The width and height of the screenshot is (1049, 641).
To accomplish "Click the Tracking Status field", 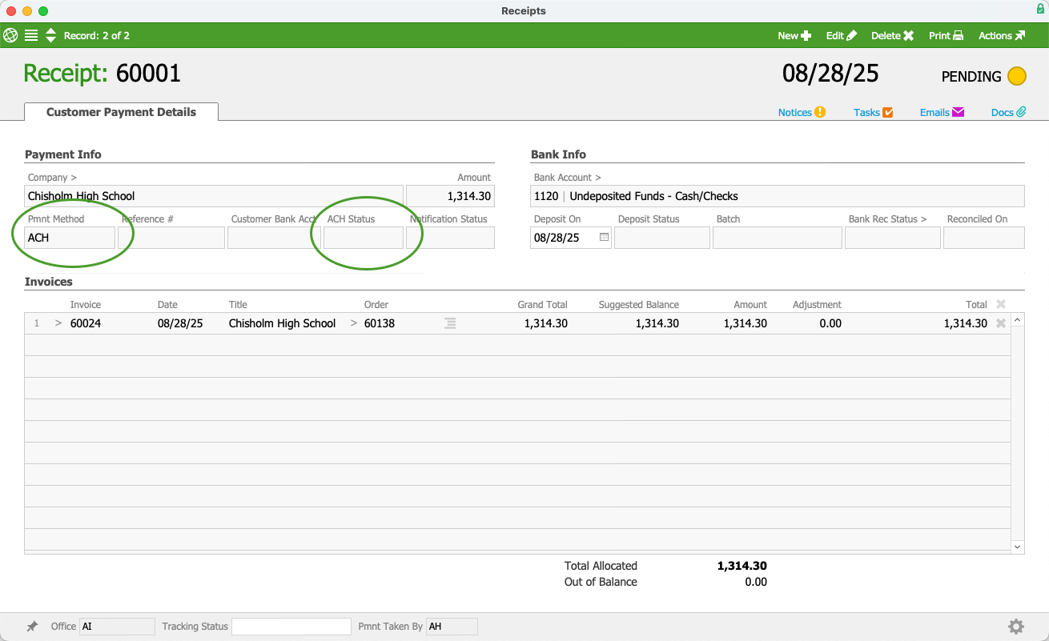I will pyautogui.click(x=291, y=627).
